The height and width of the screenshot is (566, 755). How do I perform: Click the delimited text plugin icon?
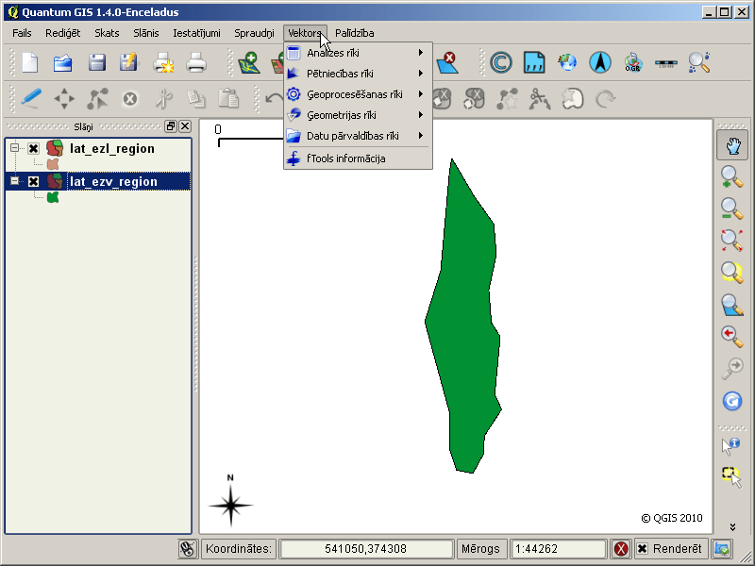point(534,62)
